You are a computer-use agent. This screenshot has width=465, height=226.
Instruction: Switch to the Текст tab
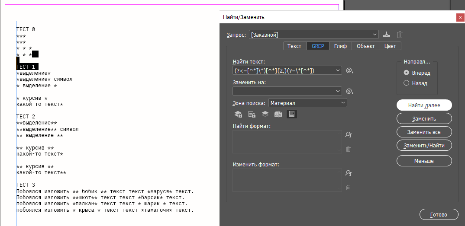pos(294,46)
